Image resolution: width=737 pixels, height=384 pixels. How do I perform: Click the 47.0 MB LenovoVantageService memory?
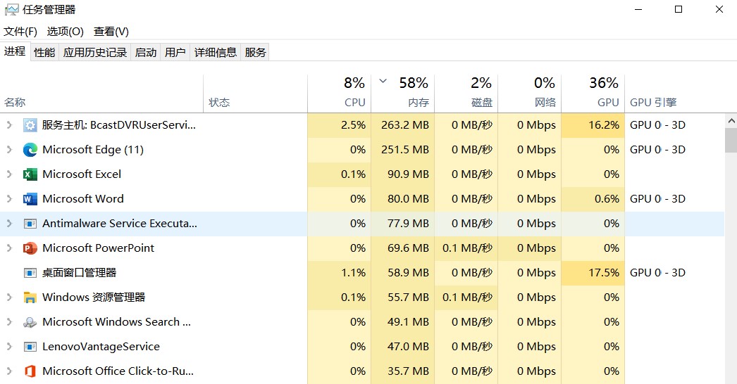pyautogui.click(x=408, y=347)
